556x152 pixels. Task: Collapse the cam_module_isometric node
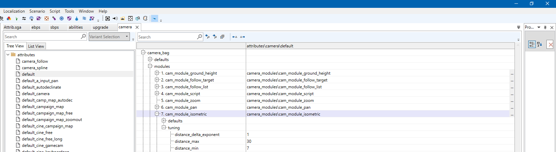[x=157, y=114]
